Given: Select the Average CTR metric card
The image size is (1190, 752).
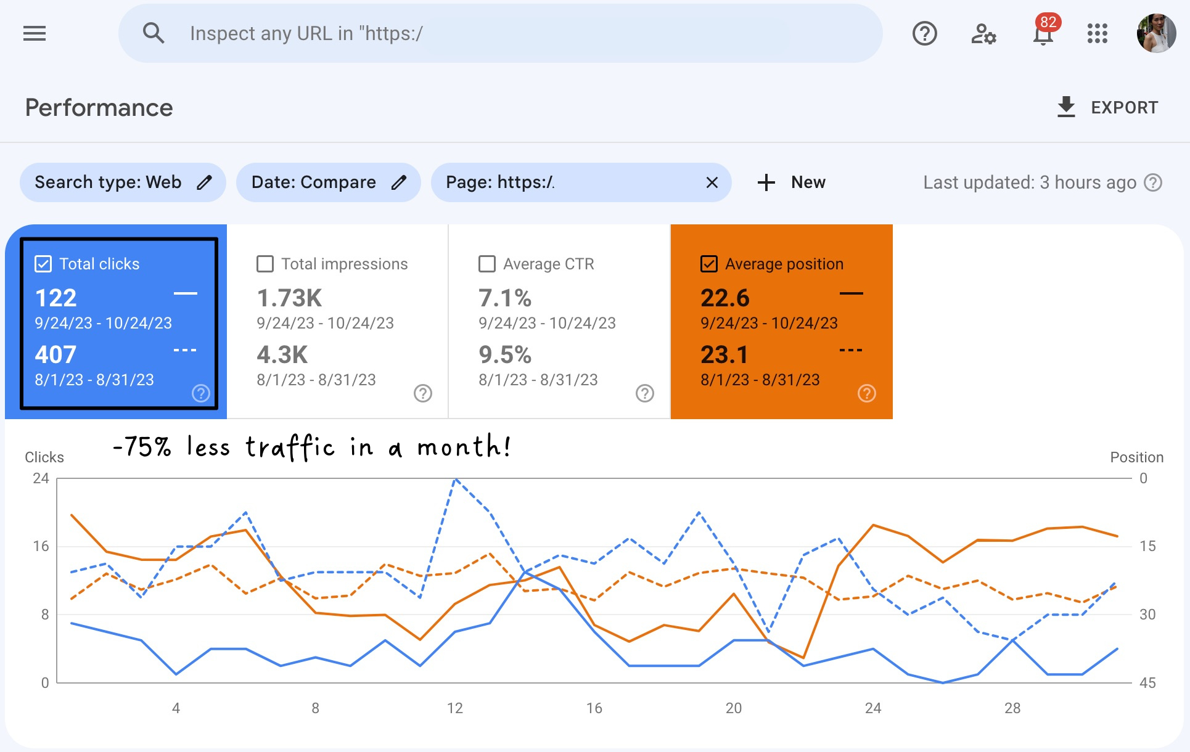Looking at the screenshot, I should point(559,322).
